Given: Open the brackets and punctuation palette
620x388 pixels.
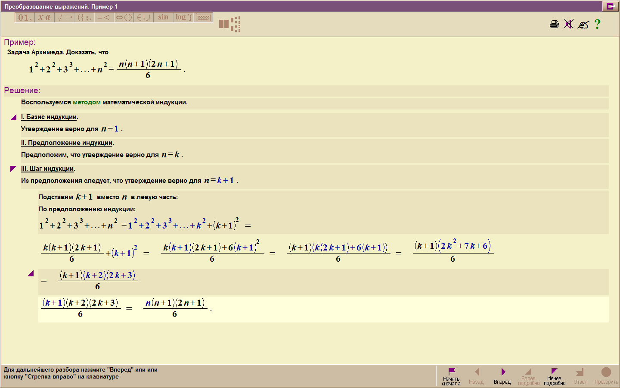Looking at the screenshot, I should [84, 17].
